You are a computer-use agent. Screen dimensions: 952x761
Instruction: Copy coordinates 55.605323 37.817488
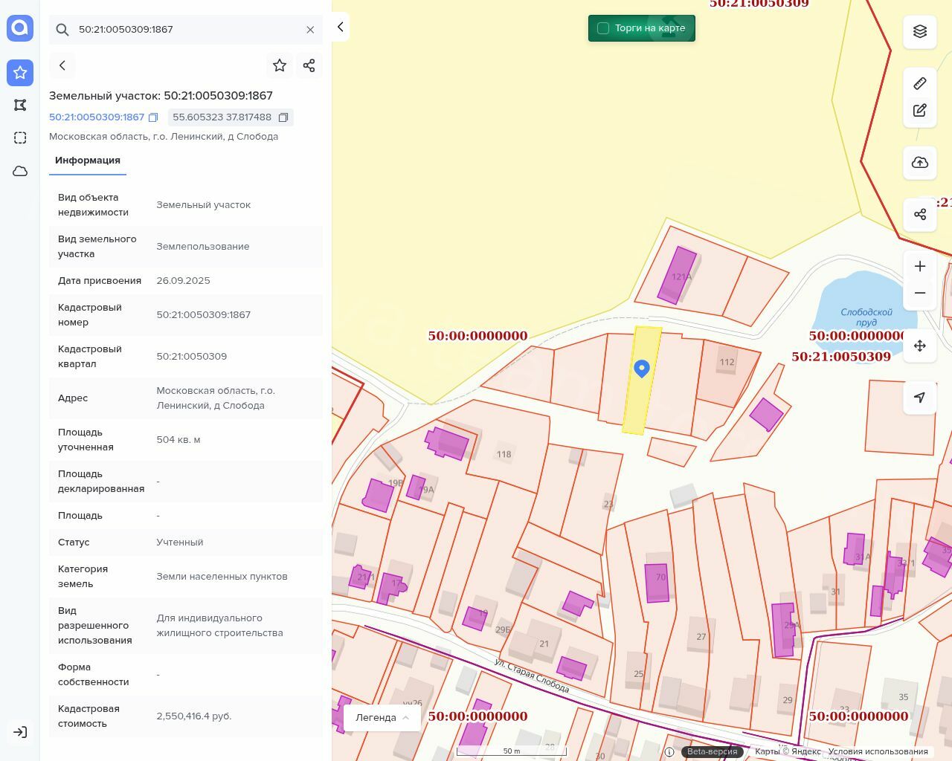tap(283, 117)
